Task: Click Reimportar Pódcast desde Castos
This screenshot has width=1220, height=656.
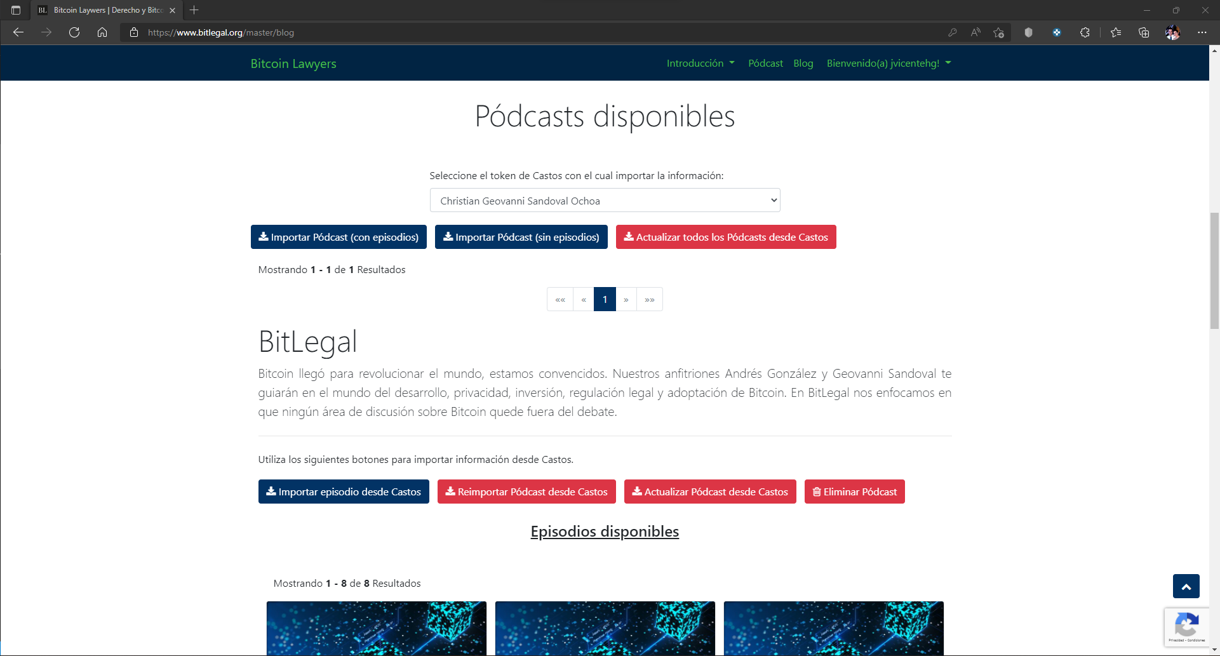Action: coord(526,492)
